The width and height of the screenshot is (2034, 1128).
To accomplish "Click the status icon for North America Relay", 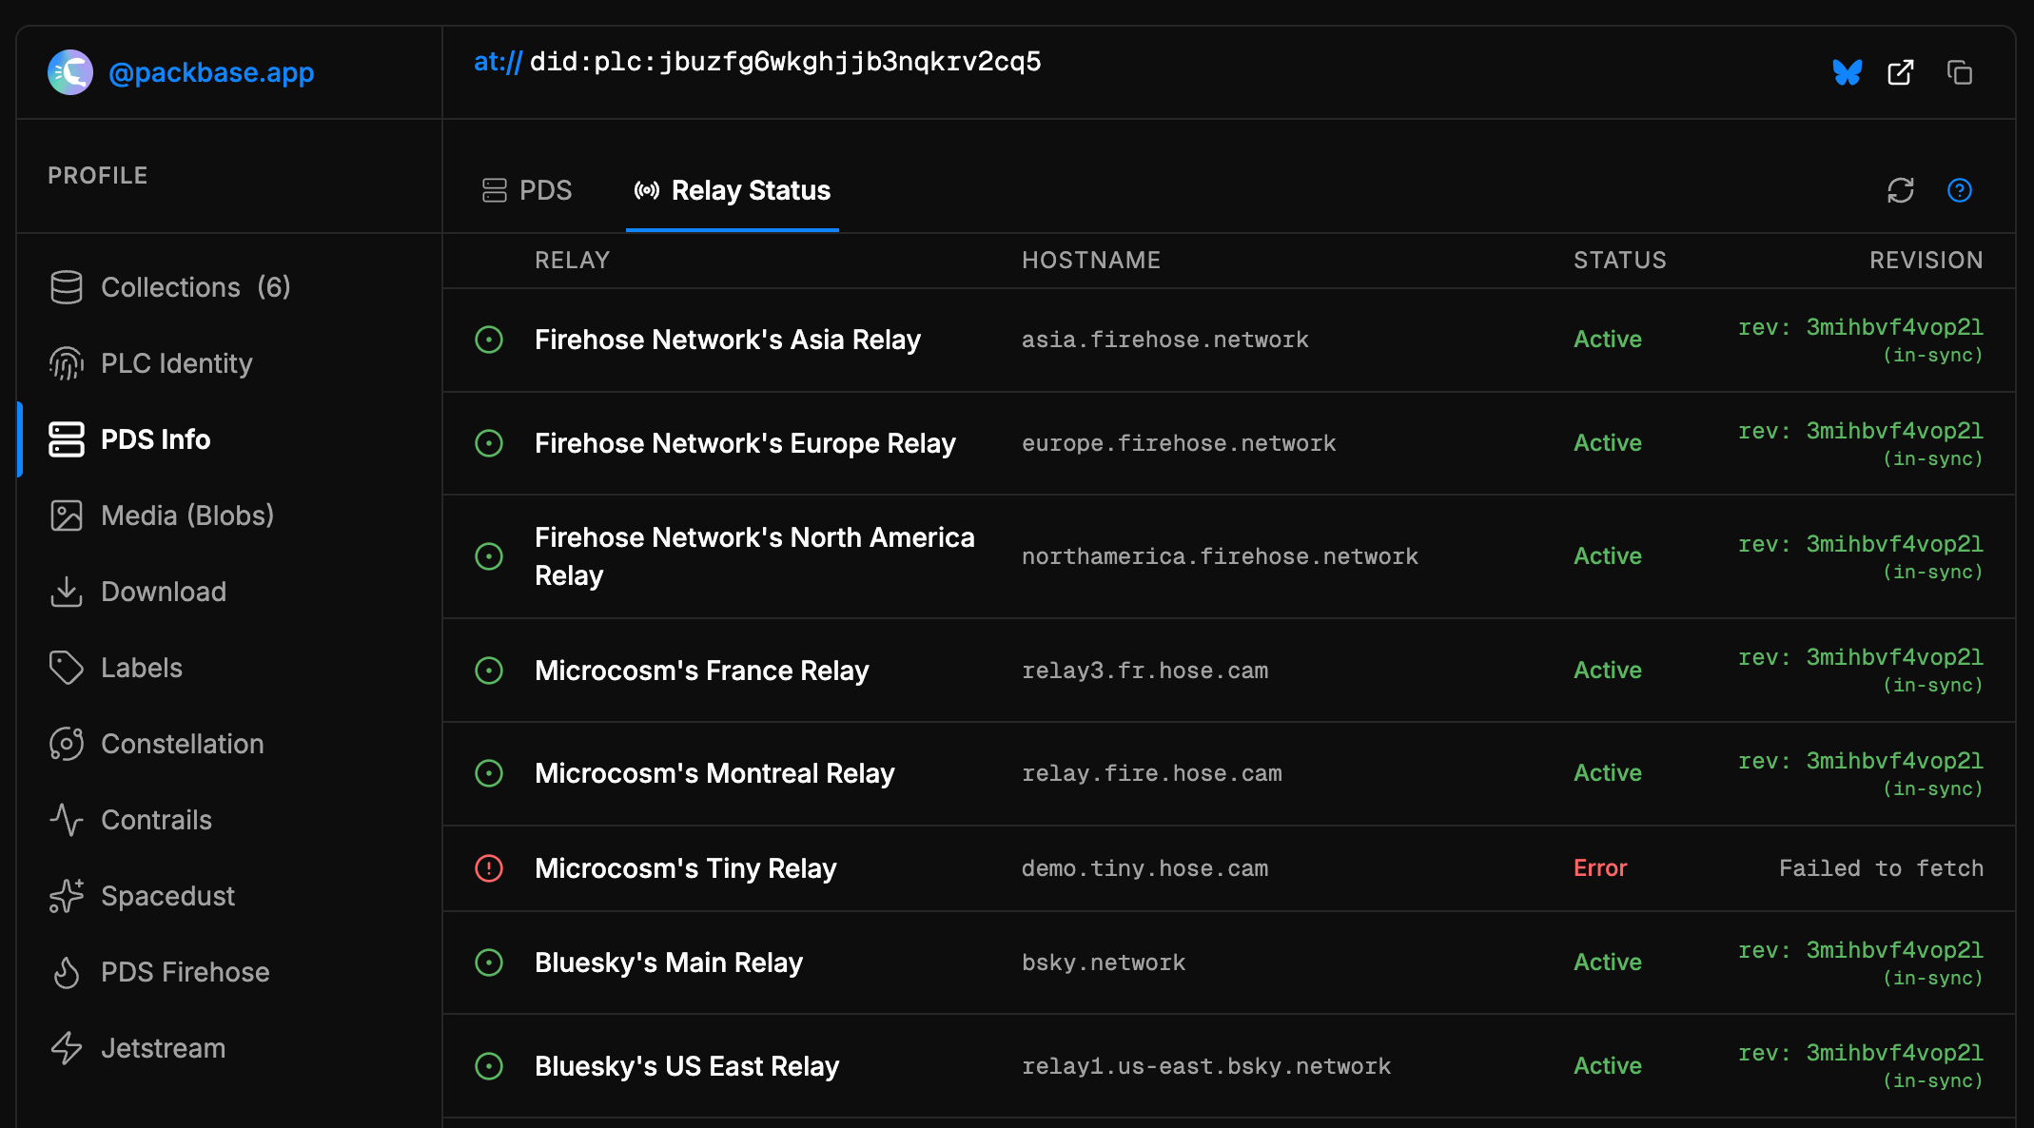I will (489, 556).
